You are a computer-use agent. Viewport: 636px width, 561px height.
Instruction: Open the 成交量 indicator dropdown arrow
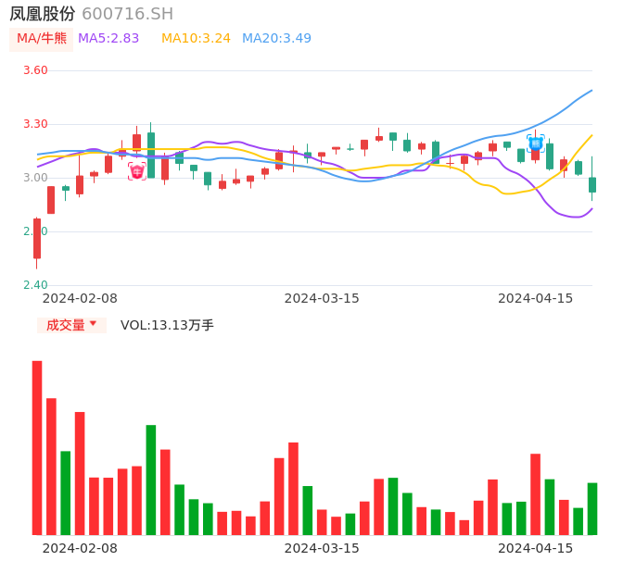click(93, 324)
